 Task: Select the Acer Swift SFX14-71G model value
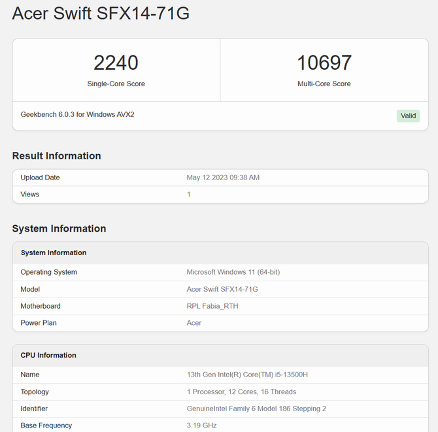tap(222, 289)
